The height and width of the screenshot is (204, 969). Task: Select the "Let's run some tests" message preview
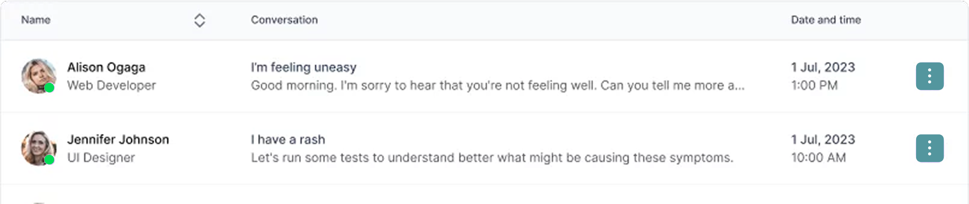(x=492, y=158)
